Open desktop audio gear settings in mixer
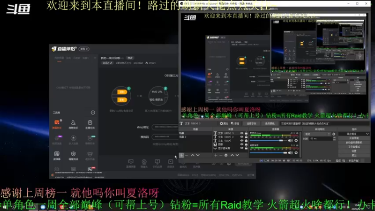375x211 pixels. click(x=296, y=153)
